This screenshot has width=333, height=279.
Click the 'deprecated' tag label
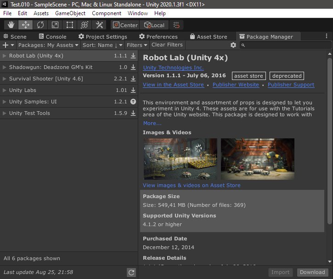click(287, 76)
